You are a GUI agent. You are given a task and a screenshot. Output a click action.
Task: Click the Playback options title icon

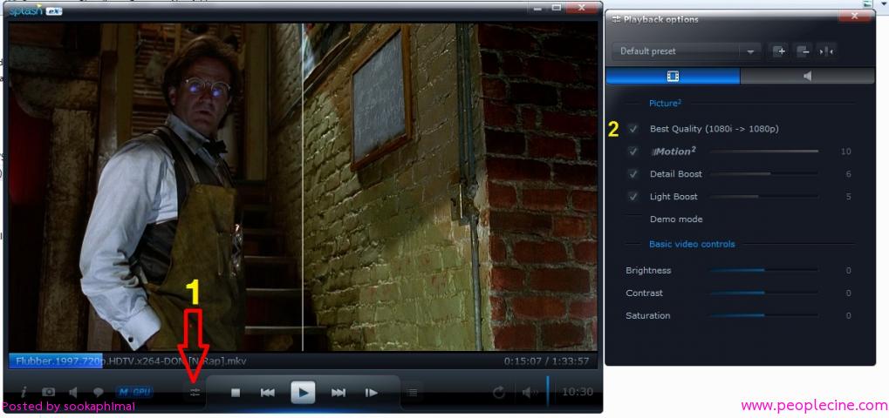click(616, 19)
